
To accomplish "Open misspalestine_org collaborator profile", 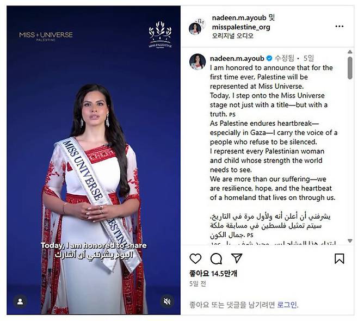I will click(241, 27).
